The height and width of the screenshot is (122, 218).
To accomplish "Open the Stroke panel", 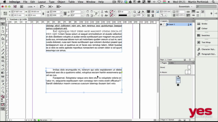I will click(204, 24).
